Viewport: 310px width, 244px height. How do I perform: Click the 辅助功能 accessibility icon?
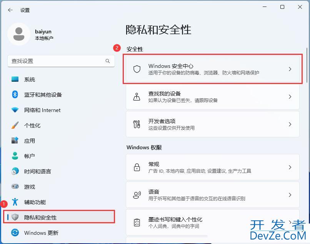tap(15, 202)
